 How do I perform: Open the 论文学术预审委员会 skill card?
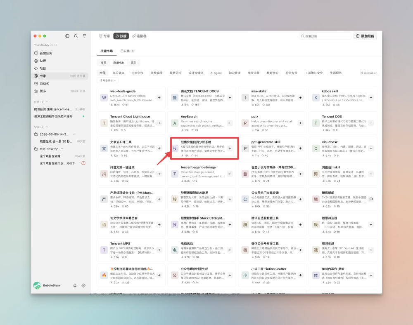(x=131, y=224)
